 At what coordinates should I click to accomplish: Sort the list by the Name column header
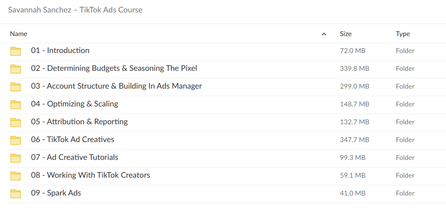pos(19,34)
